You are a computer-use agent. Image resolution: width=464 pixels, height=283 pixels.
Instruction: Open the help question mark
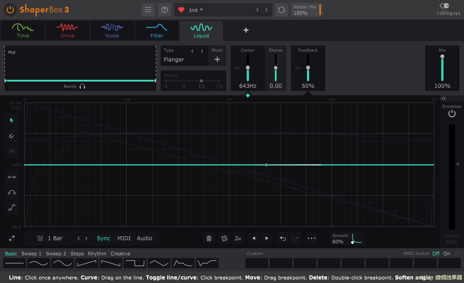(165, 10)
